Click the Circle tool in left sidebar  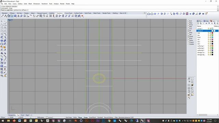pos(2,28)
